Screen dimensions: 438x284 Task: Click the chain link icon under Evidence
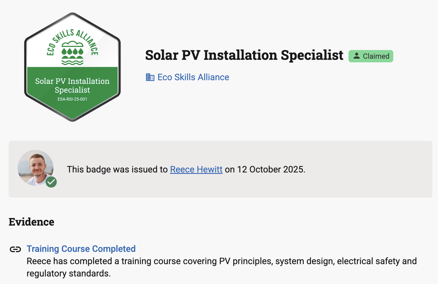point(15,249)
